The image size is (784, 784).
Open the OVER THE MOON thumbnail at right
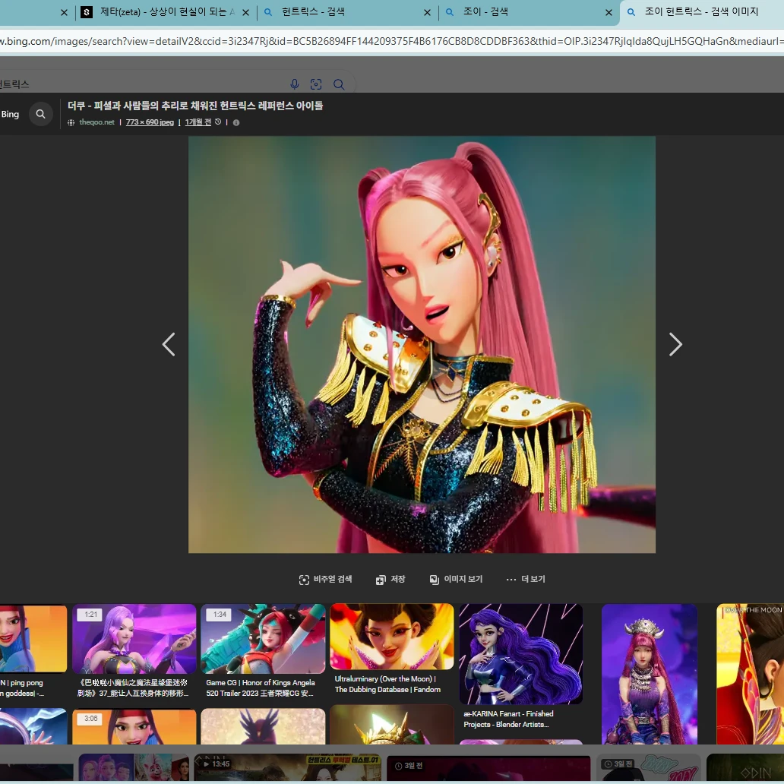coord(750,674)
